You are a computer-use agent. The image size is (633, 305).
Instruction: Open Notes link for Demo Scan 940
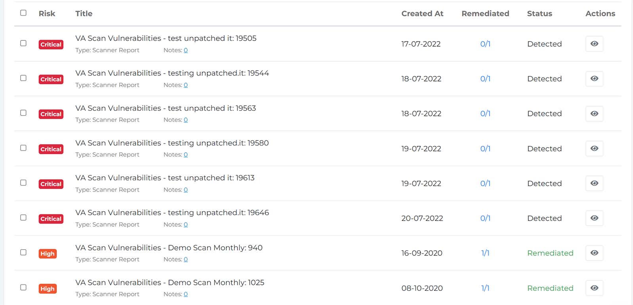pyautogui.click(x=186, y=260)
